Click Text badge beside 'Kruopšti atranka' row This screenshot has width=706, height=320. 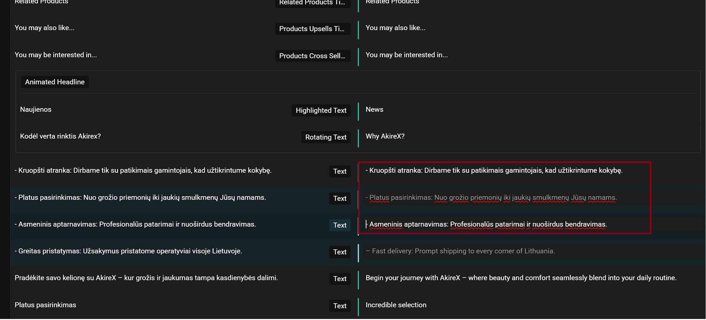point(340,171)
